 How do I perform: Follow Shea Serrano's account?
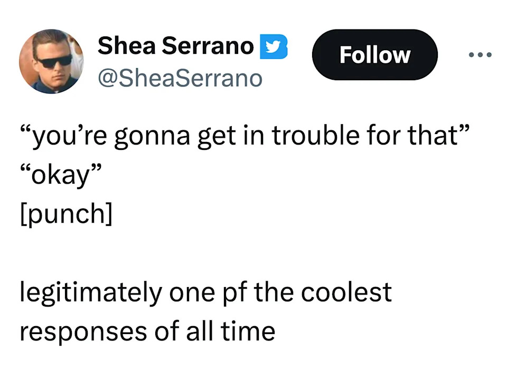(x=374, y=55)
